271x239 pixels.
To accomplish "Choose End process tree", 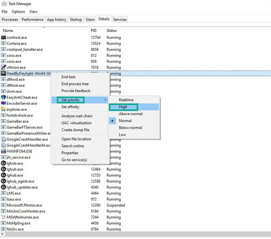I will pyautogui.click(x=80, y=84).
